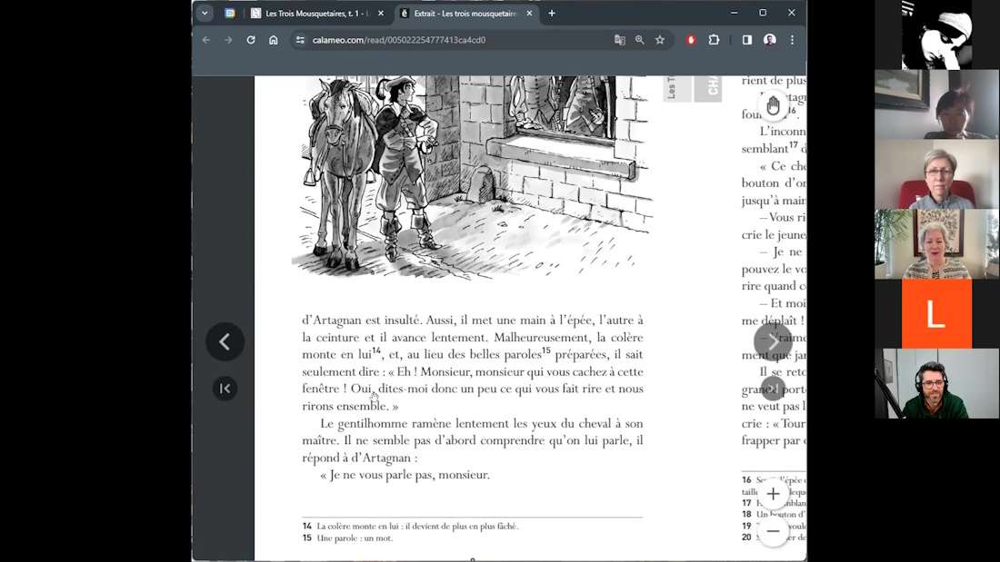Click footnote 15 'Une parole : un mot.'
This screenshot has width=1000, height=562.
(347, 538)
